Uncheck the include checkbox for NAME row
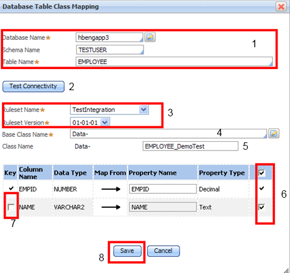This screenshot has width=290, height=273. [x=261, y=207]
